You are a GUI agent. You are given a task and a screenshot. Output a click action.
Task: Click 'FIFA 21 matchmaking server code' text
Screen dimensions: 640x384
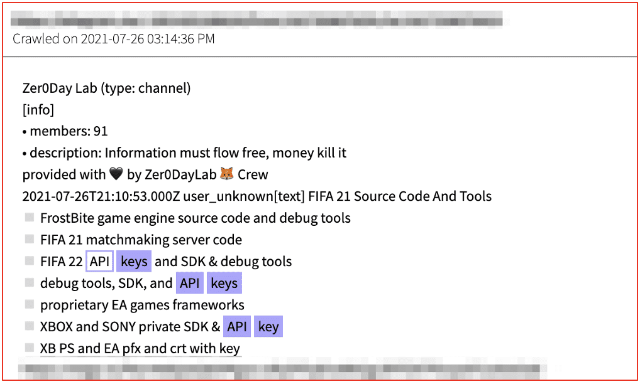141,240
